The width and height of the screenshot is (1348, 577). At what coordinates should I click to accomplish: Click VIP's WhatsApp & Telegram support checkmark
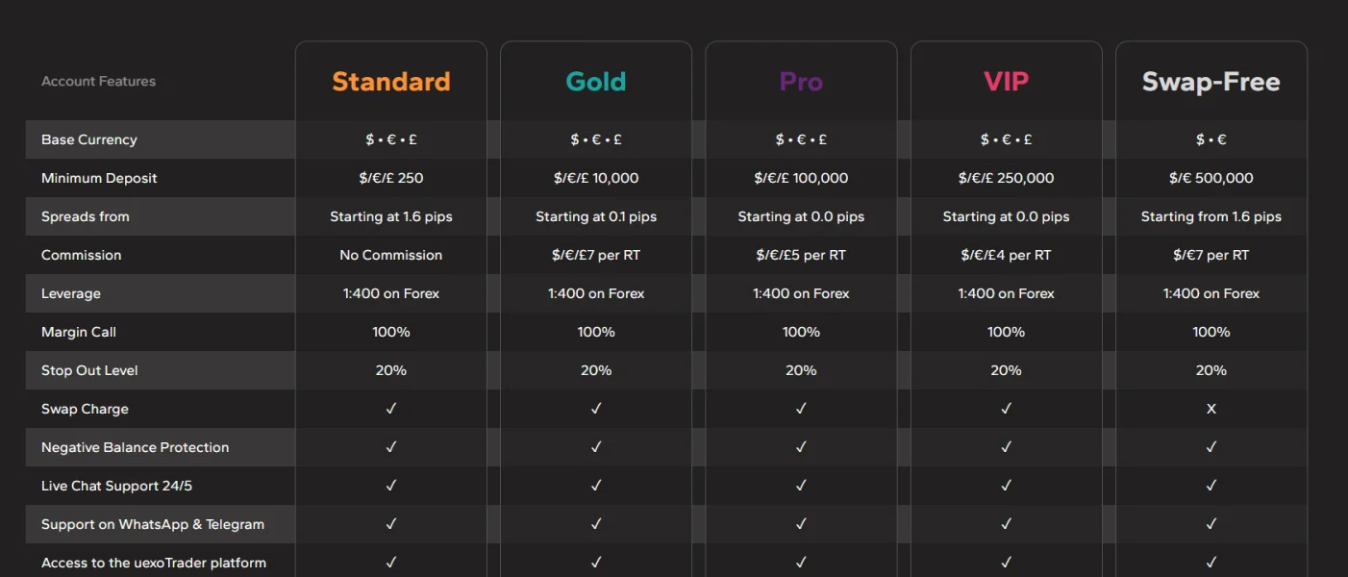(x=1006, y=524)
